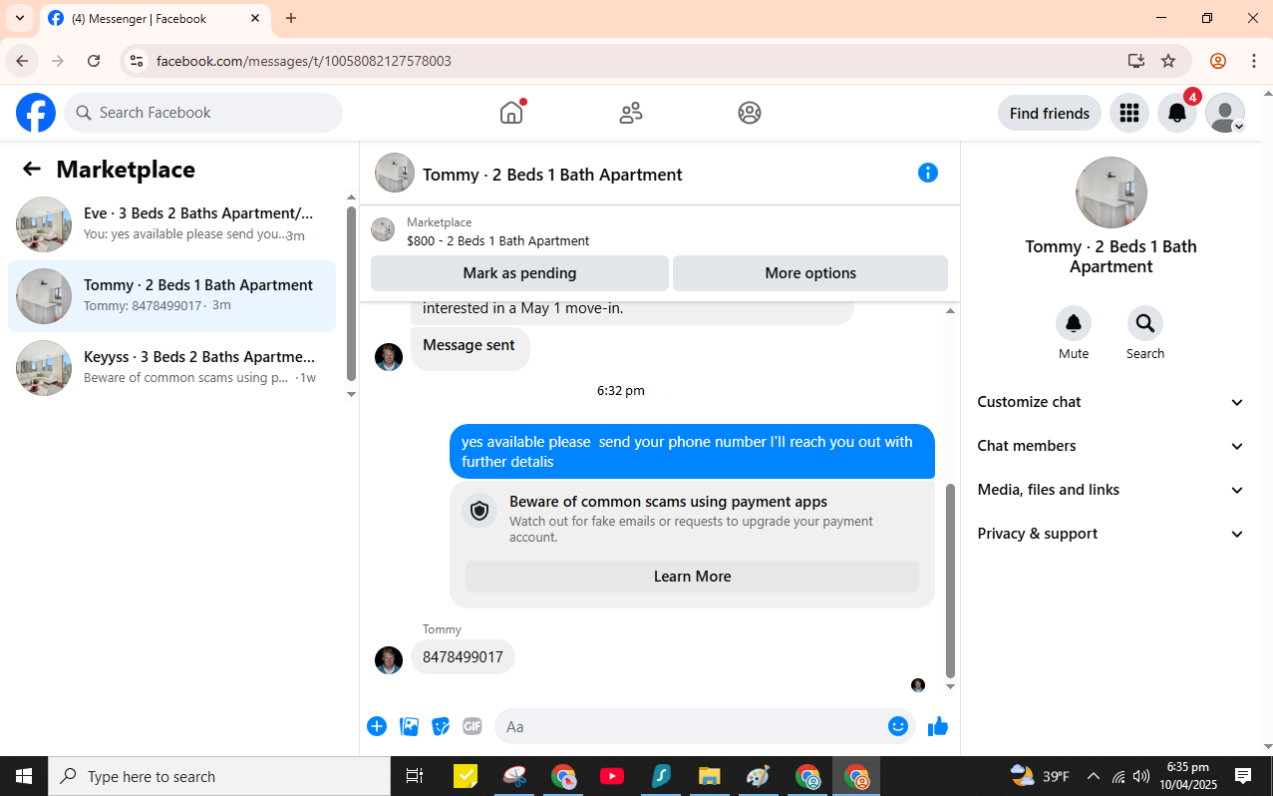Open the Notifications bell with 4 badge
Screen dimensions: 1273x796
click(1177, 113)
